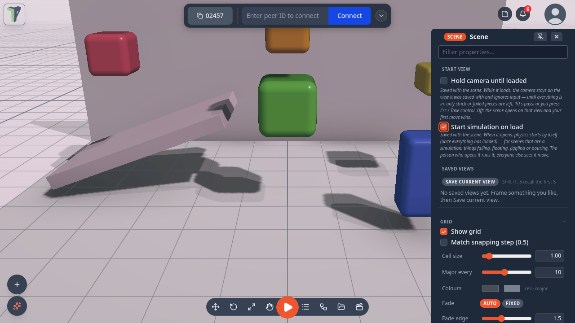Screen dimensions: 575x323
Task: Open the user profile avatar
Action: tap(555, 14)
